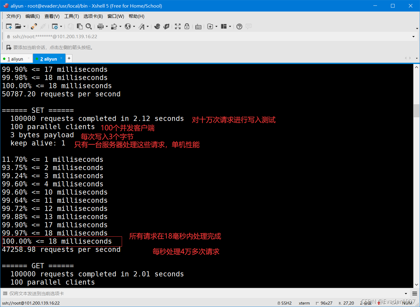Click the Print icon

click(101, 26)
